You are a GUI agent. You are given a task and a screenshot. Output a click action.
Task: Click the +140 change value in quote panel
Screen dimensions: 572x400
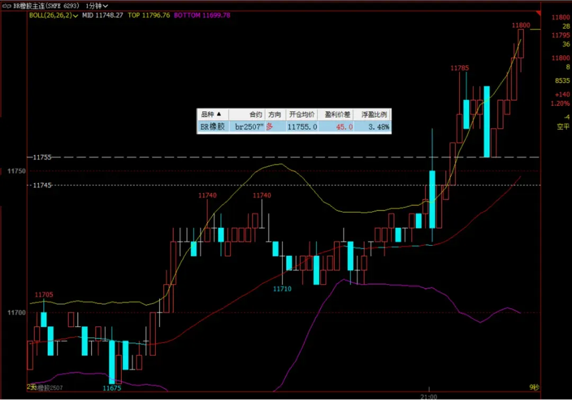[x=562, y=94]
